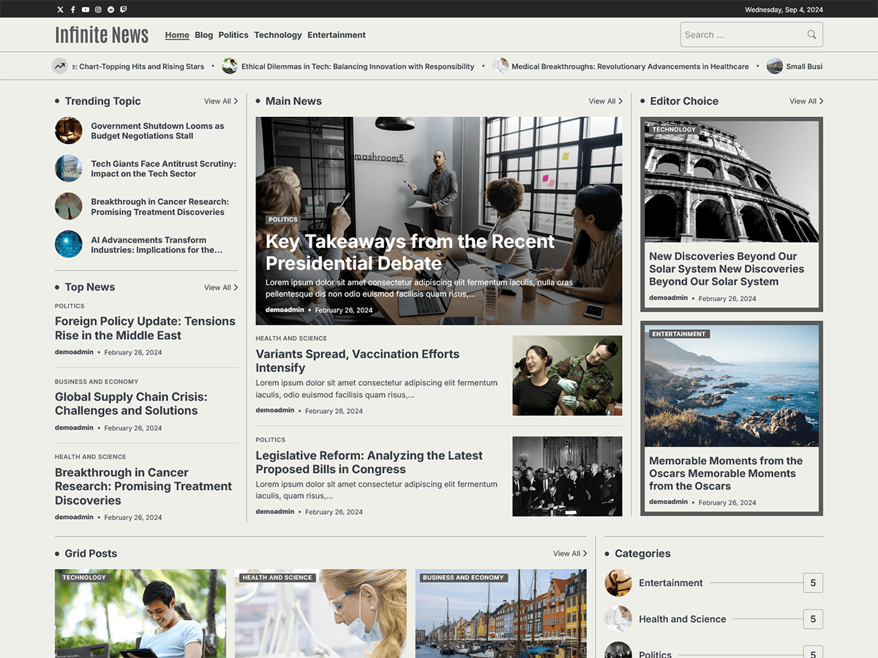Expand View All for Grid Posts
Image resolution: width=878 pixels, height=658 pixels.
coord(569,553)
